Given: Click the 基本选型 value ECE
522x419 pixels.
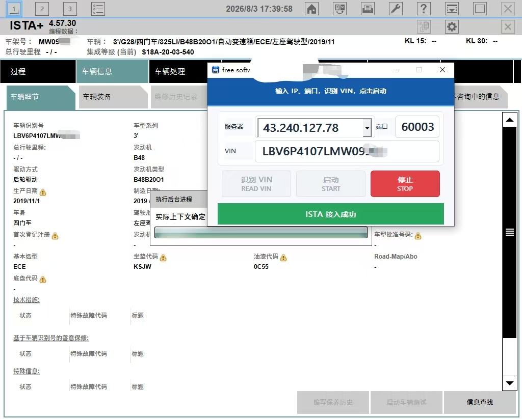Looking at the screenshot, I should pyautogui.click(x=20, y=267).
